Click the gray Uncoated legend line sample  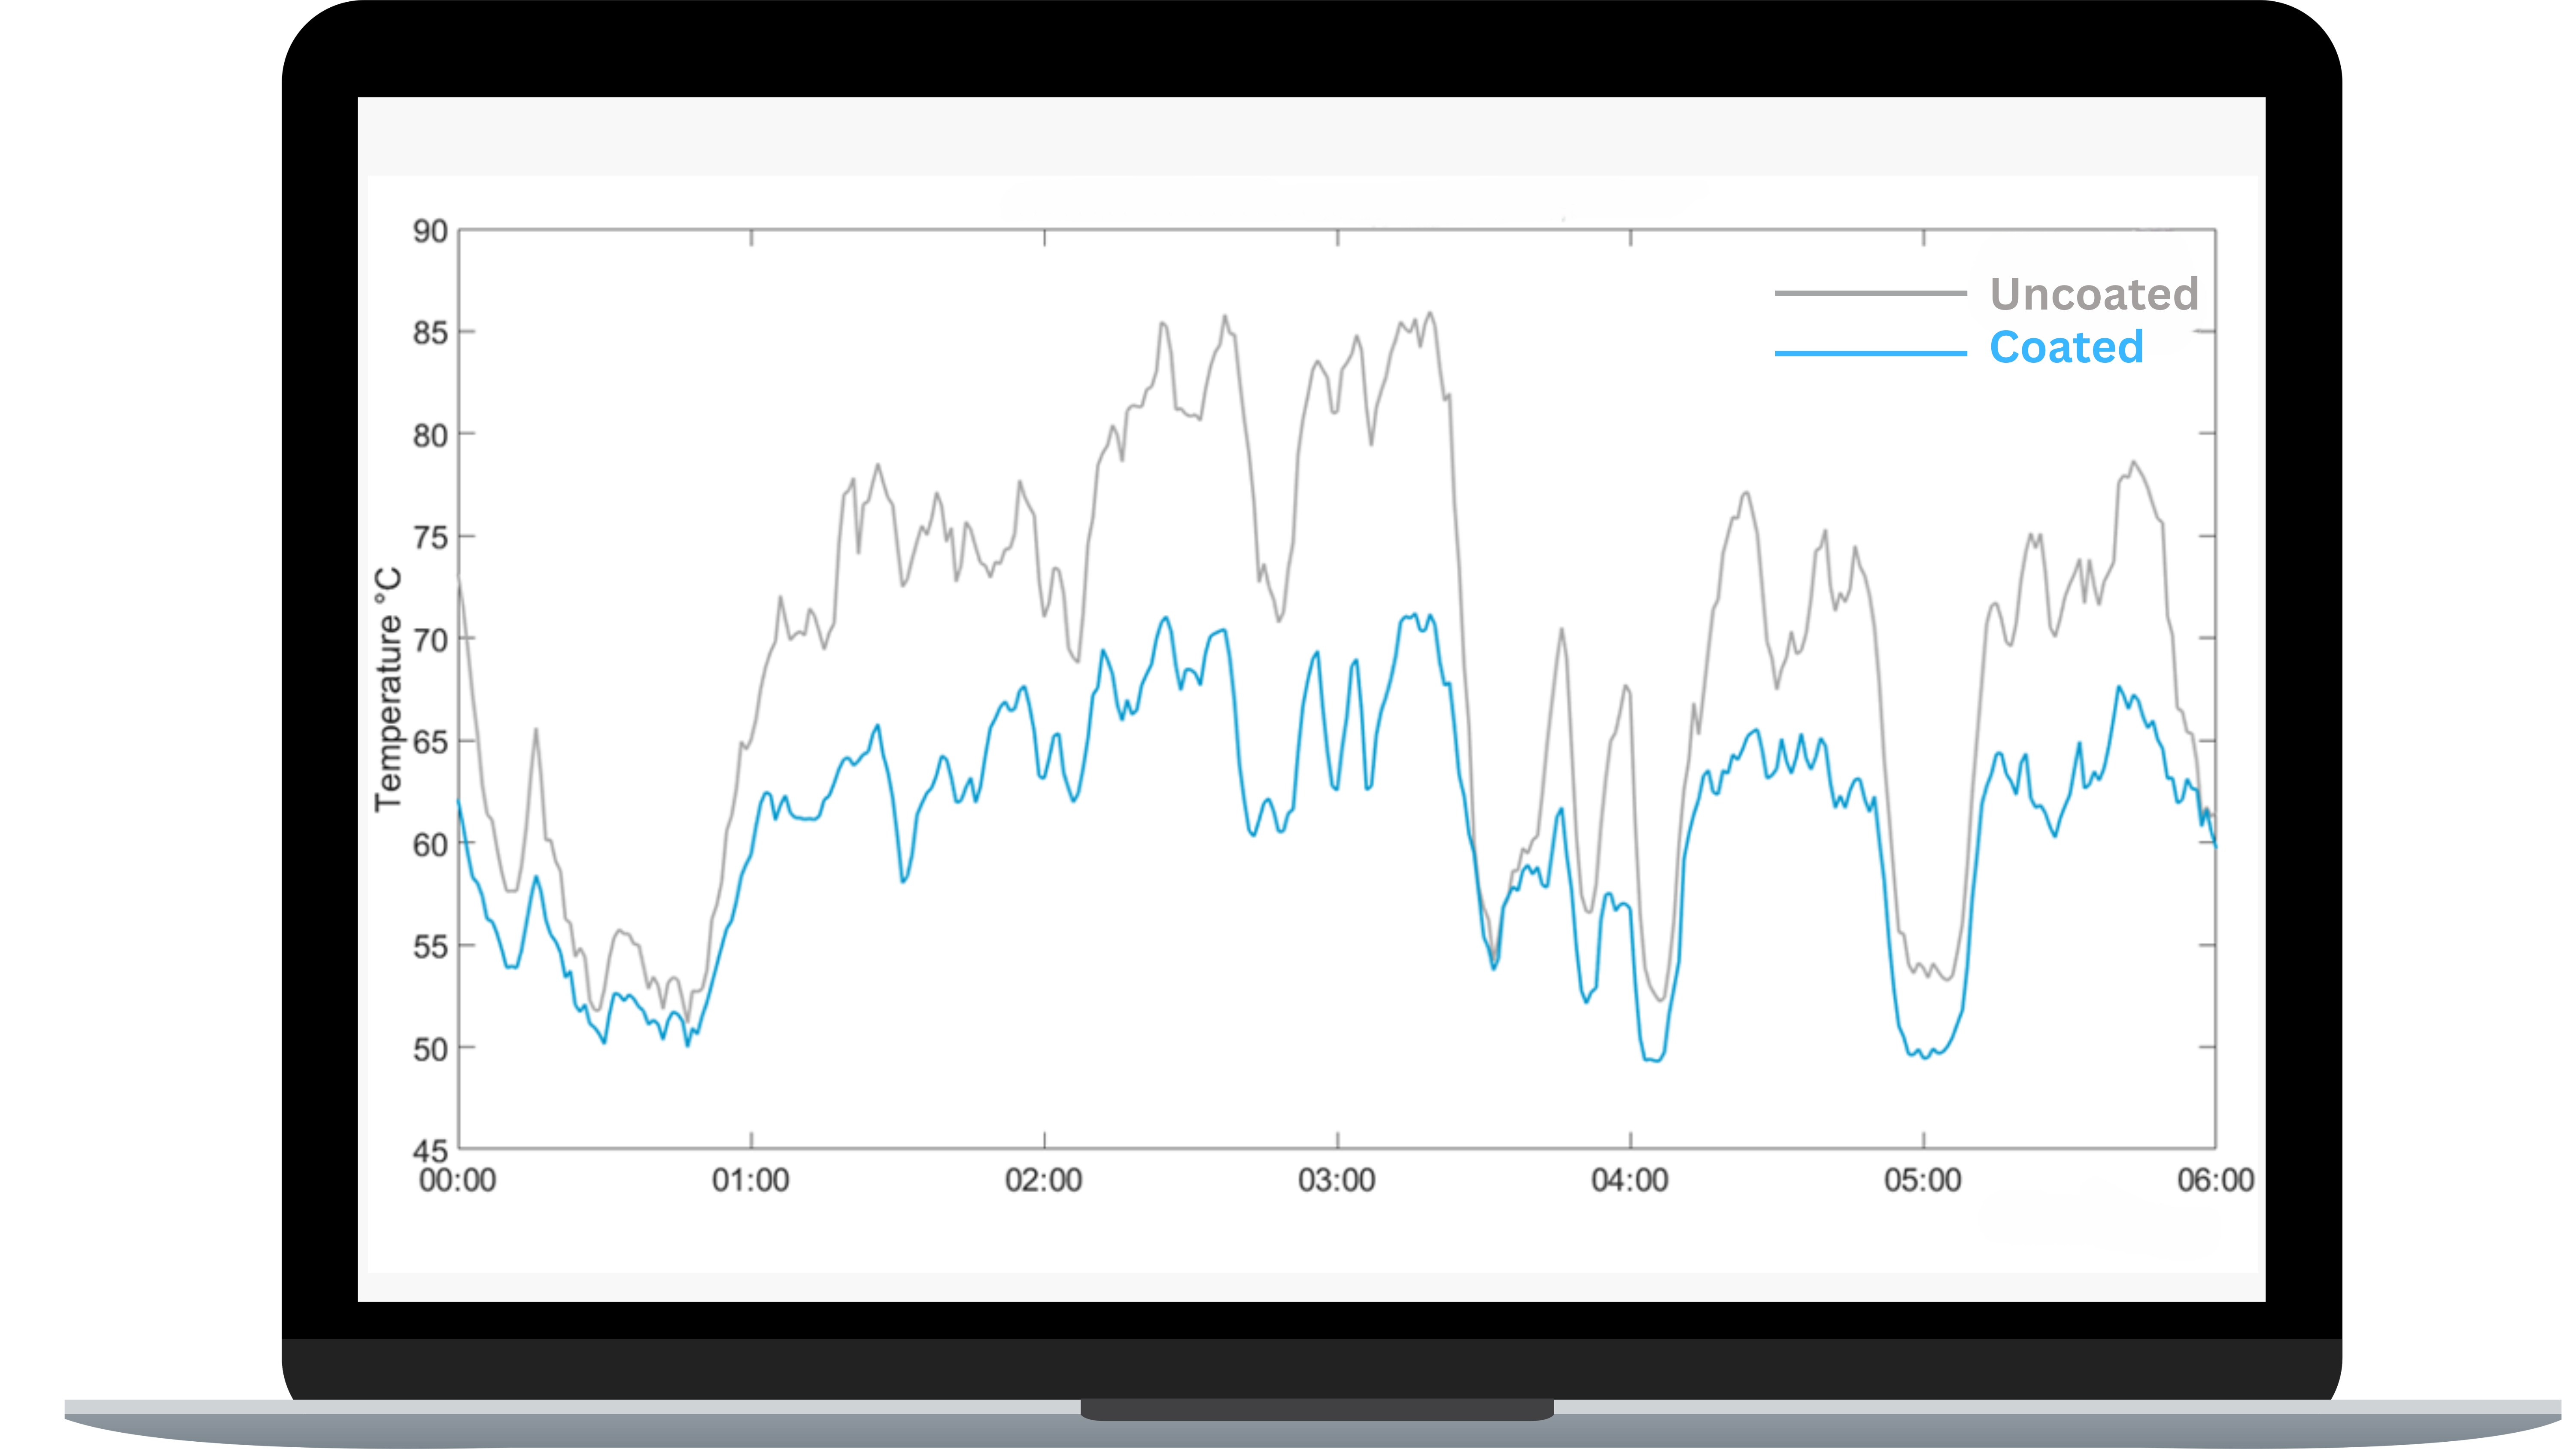(x=1870, y=293)
